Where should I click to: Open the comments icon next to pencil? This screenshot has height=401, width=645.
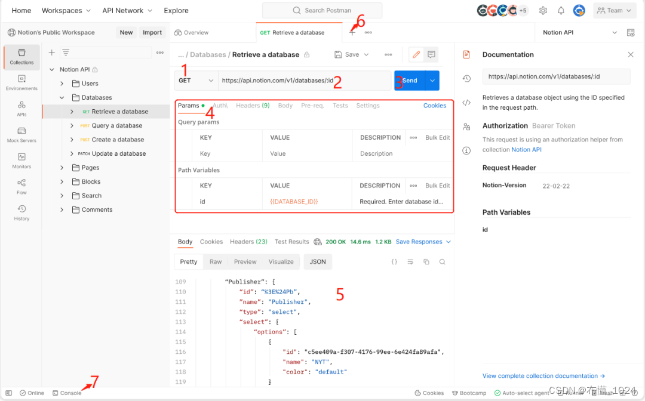[x=431, y=55]
